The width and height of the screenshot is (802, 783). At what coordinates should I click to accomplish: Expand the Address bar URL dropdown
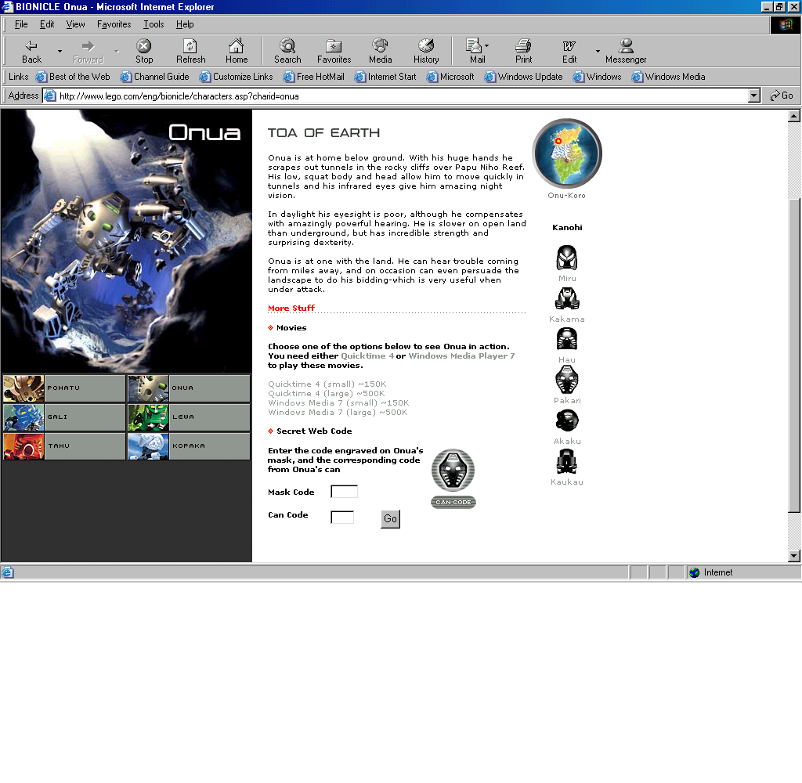point(754,96)
